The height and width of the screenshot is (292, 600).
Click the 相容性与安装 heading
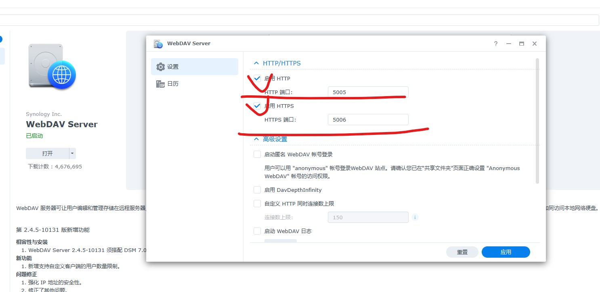[x=32, y=242]
